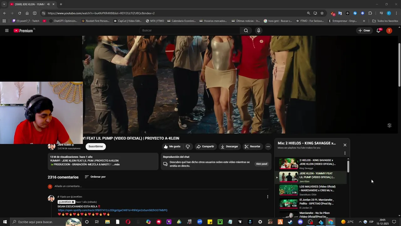The height and width of the screenshot is (226, 401).
Task: Close the Mix playlist panel
Action: click(x=345, y=145)
